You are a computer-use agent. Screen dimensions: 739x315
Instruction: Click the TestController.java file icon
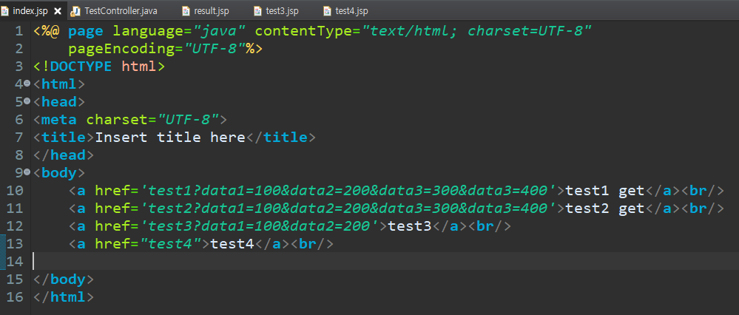[x=75, y=11]
